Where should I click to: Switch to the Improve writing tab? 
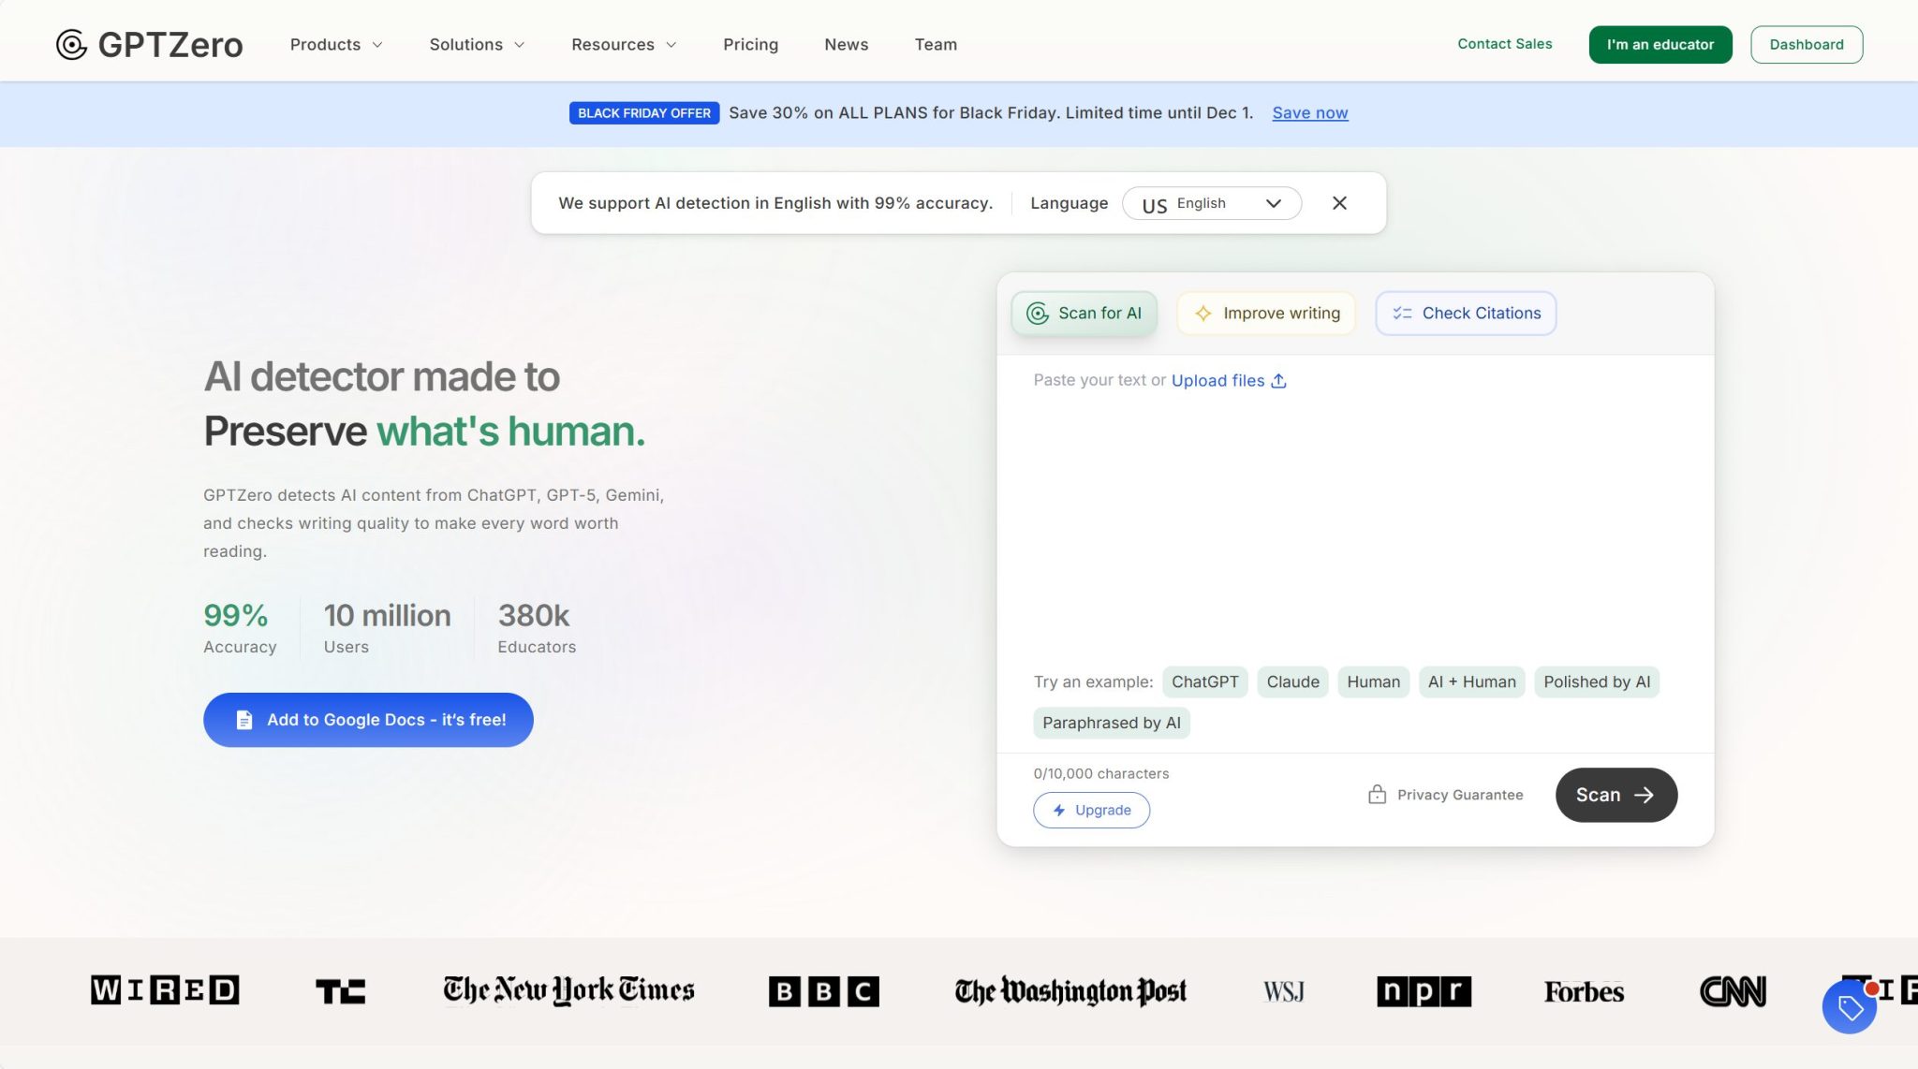(1266, 313)
